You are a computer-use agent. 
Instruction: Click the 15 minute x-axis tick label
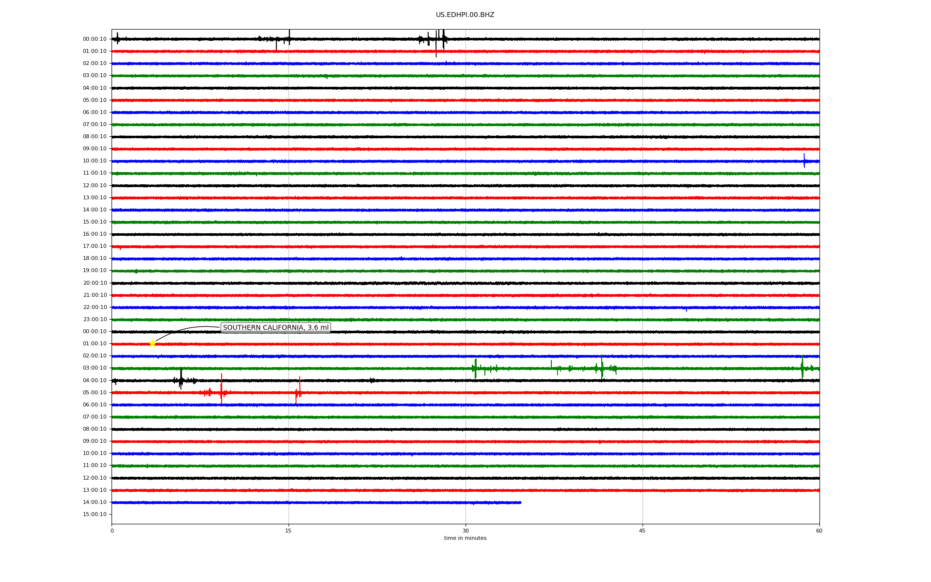tap(289, 531)
